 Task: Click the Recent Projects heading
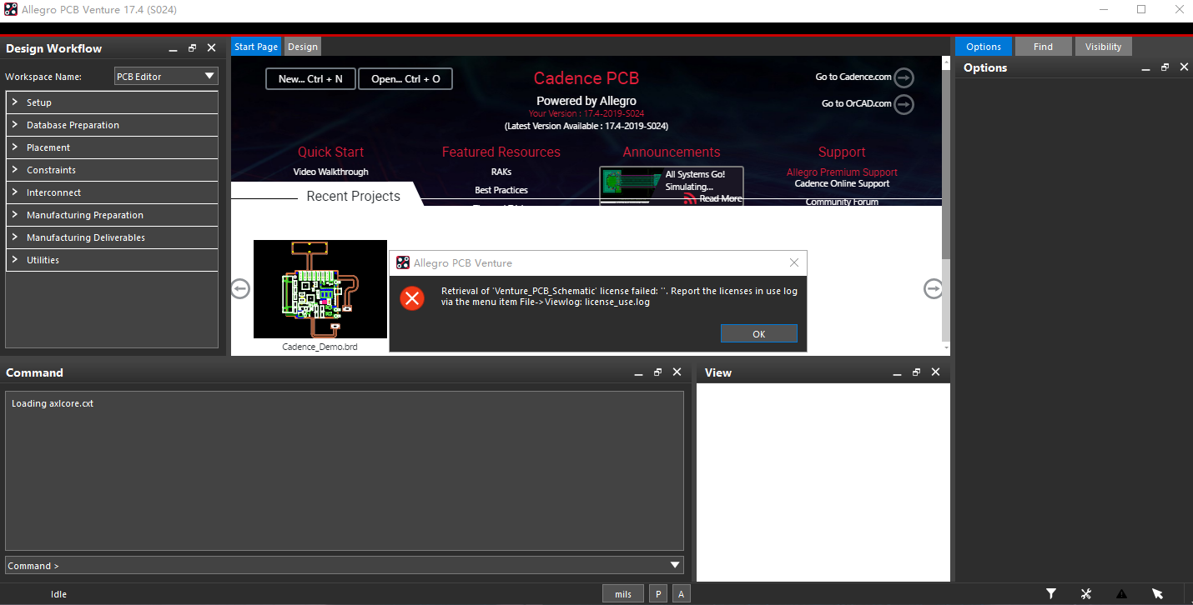point(353,197)
